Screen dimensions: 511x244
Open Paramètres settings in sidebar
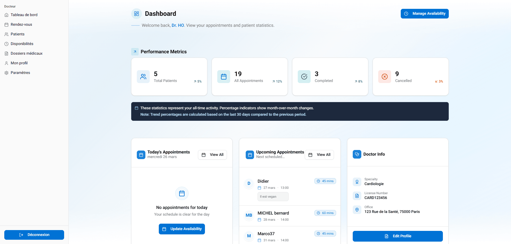(x=20, y=73)
